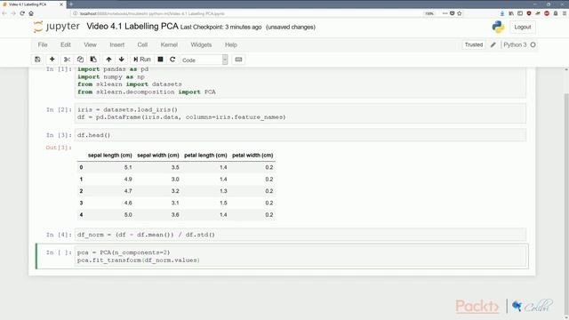Click the Python 3 kernel name
This screenshot has width=569, height=320.
click(x=515, y=44)
